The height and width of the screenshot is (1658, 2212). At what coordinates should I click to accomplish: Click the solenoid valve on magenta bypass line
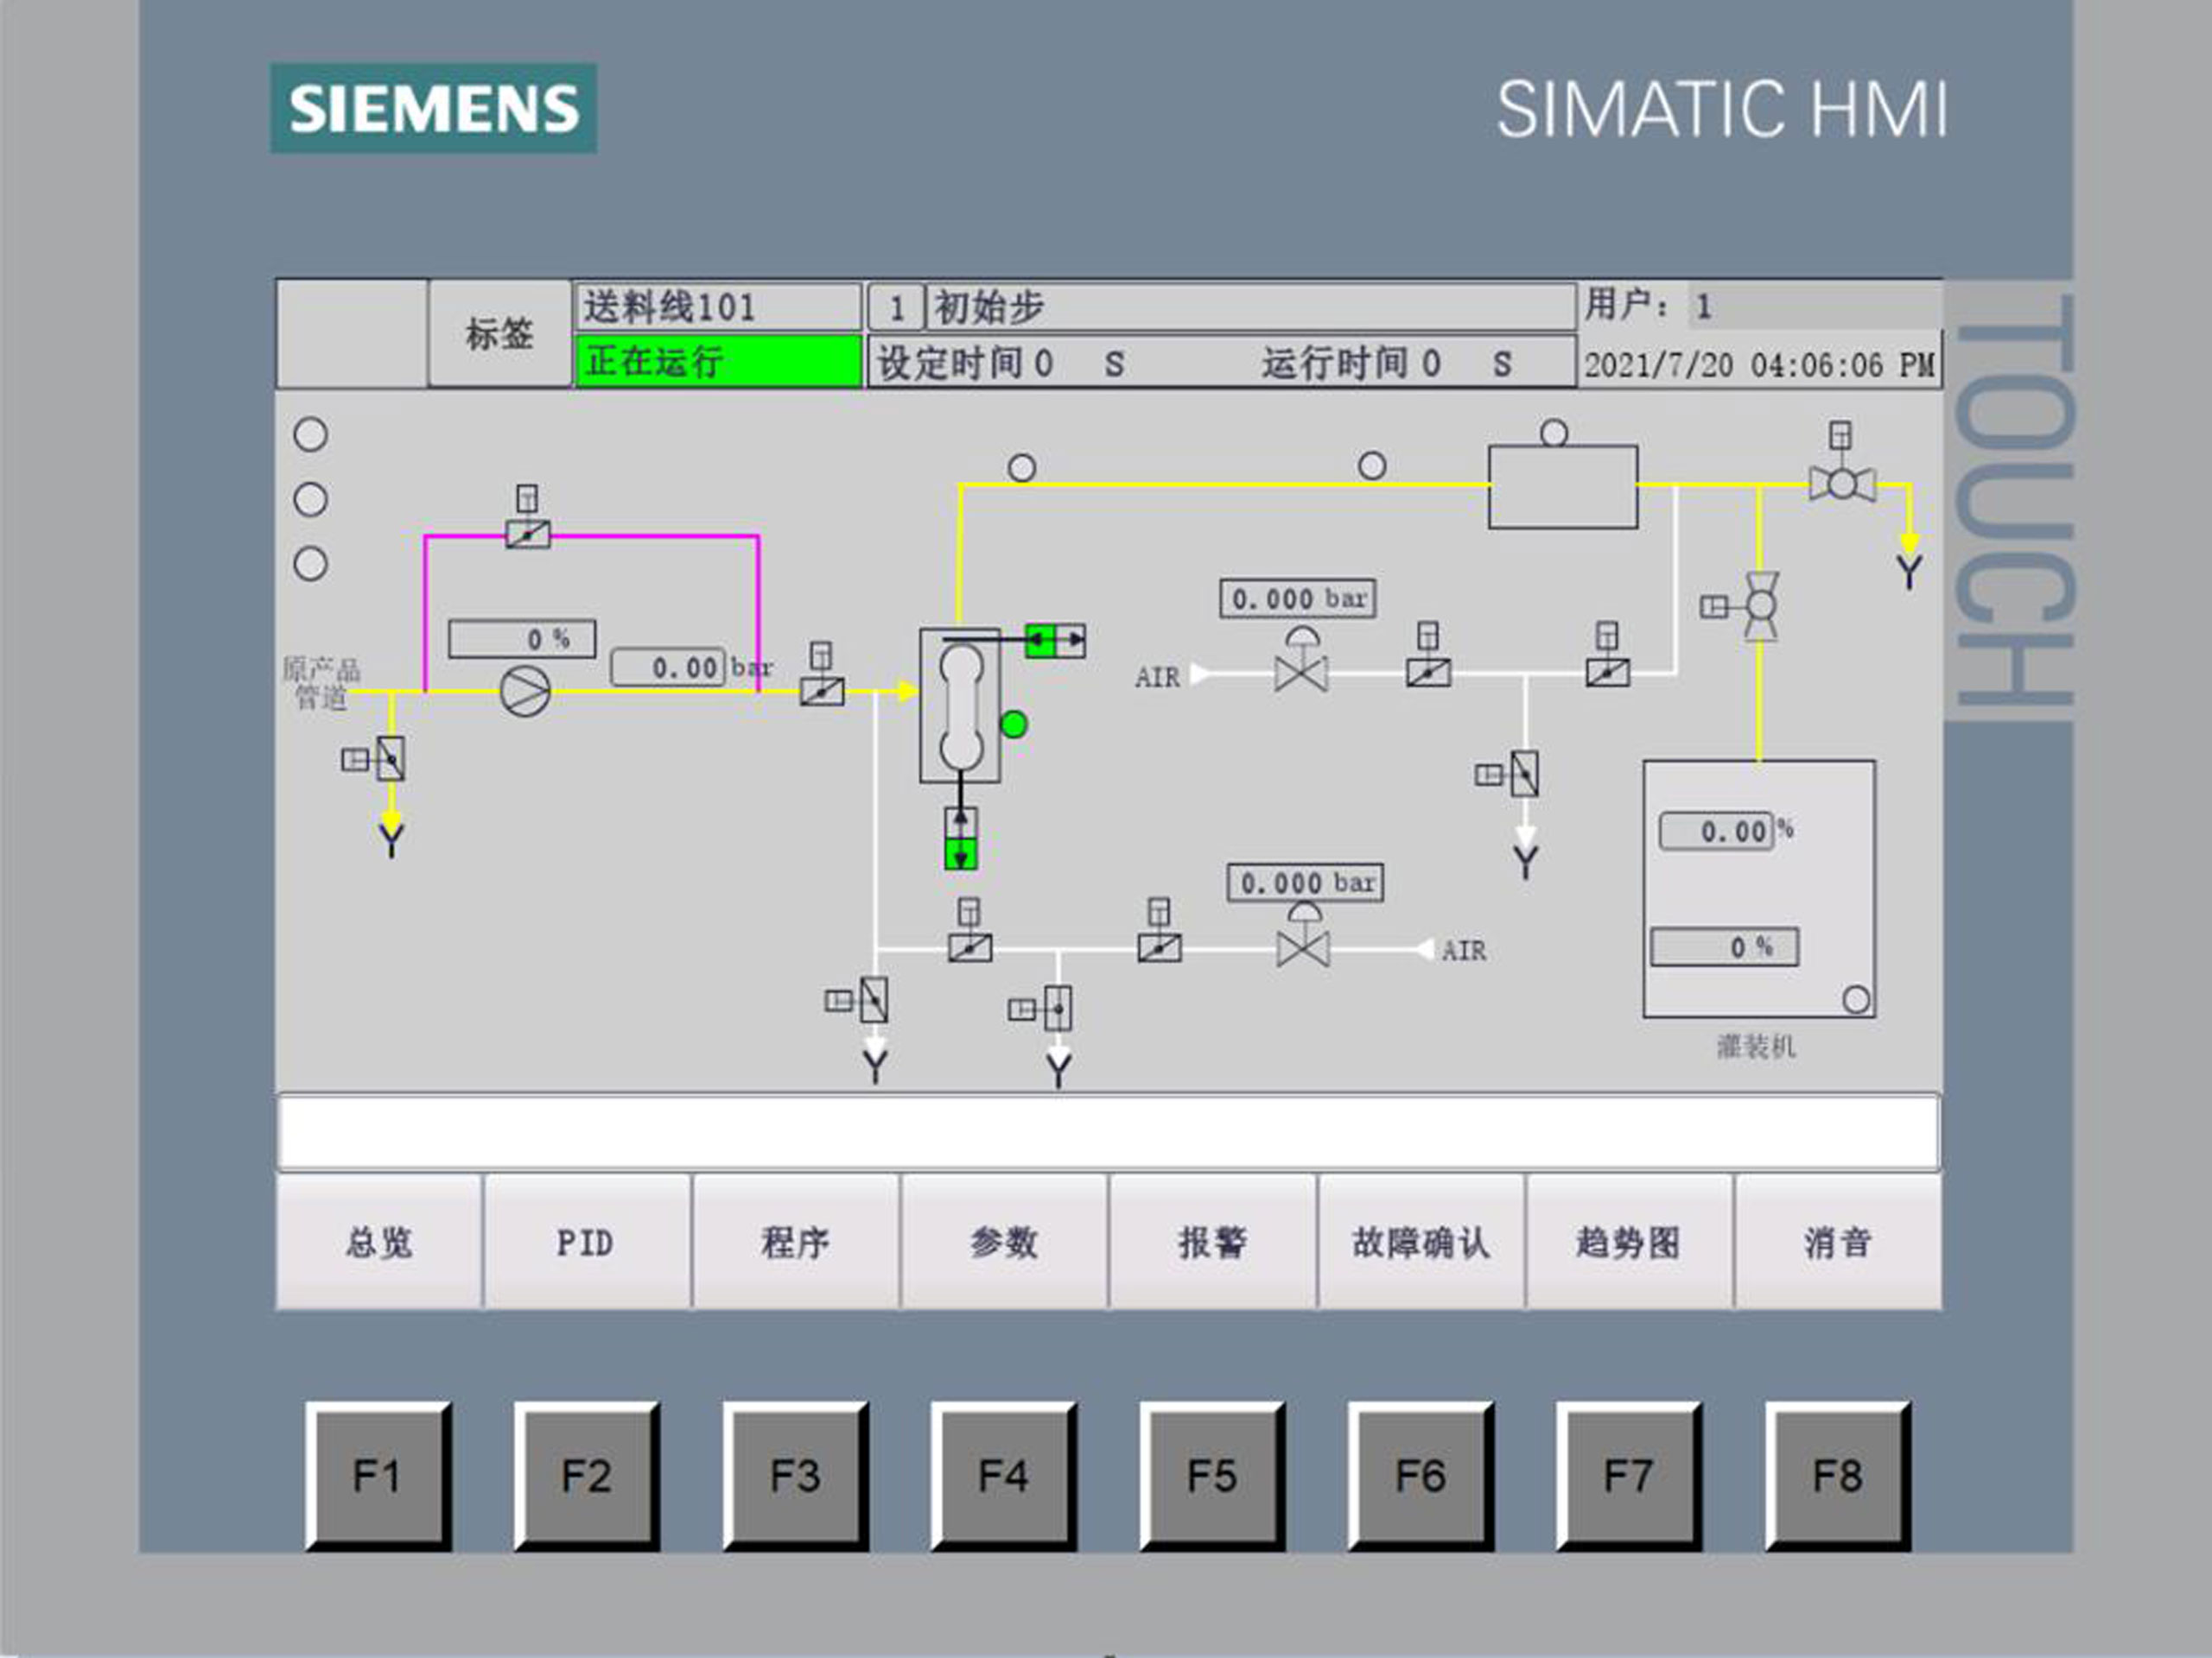pos(527,534)
